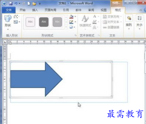This screenshot has height=124, width=146.
Task: Open the Shape Outline dropdown arrow
Action: click(x=75, y=22)
